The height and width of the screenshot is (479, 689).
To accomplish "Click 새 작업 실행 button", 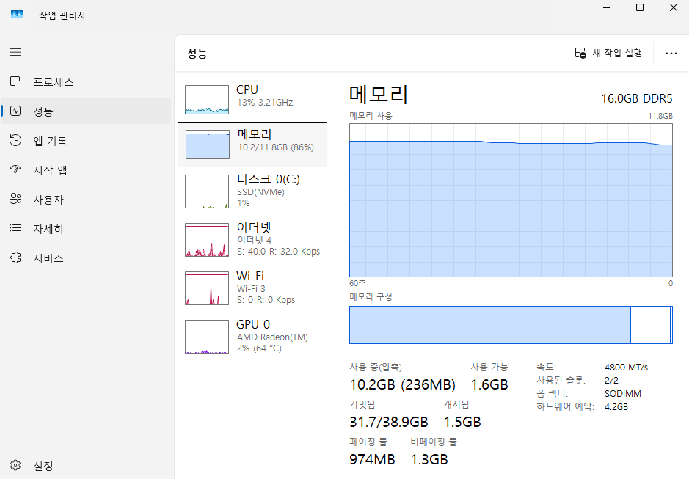I will [x=608, y=53].
